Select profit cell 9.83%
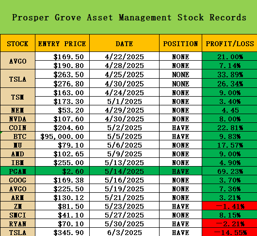Screen dimensions: 257x236 (x=230, y=136)
